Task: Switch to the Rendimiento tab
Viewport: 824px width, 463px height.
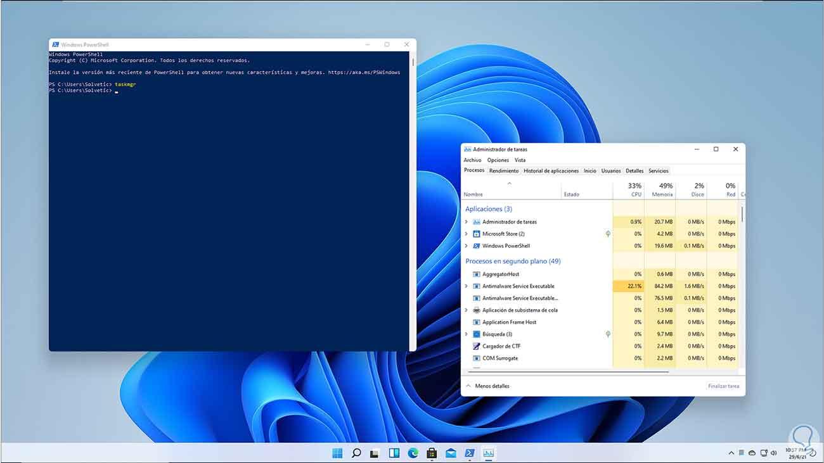Action: 503,170
